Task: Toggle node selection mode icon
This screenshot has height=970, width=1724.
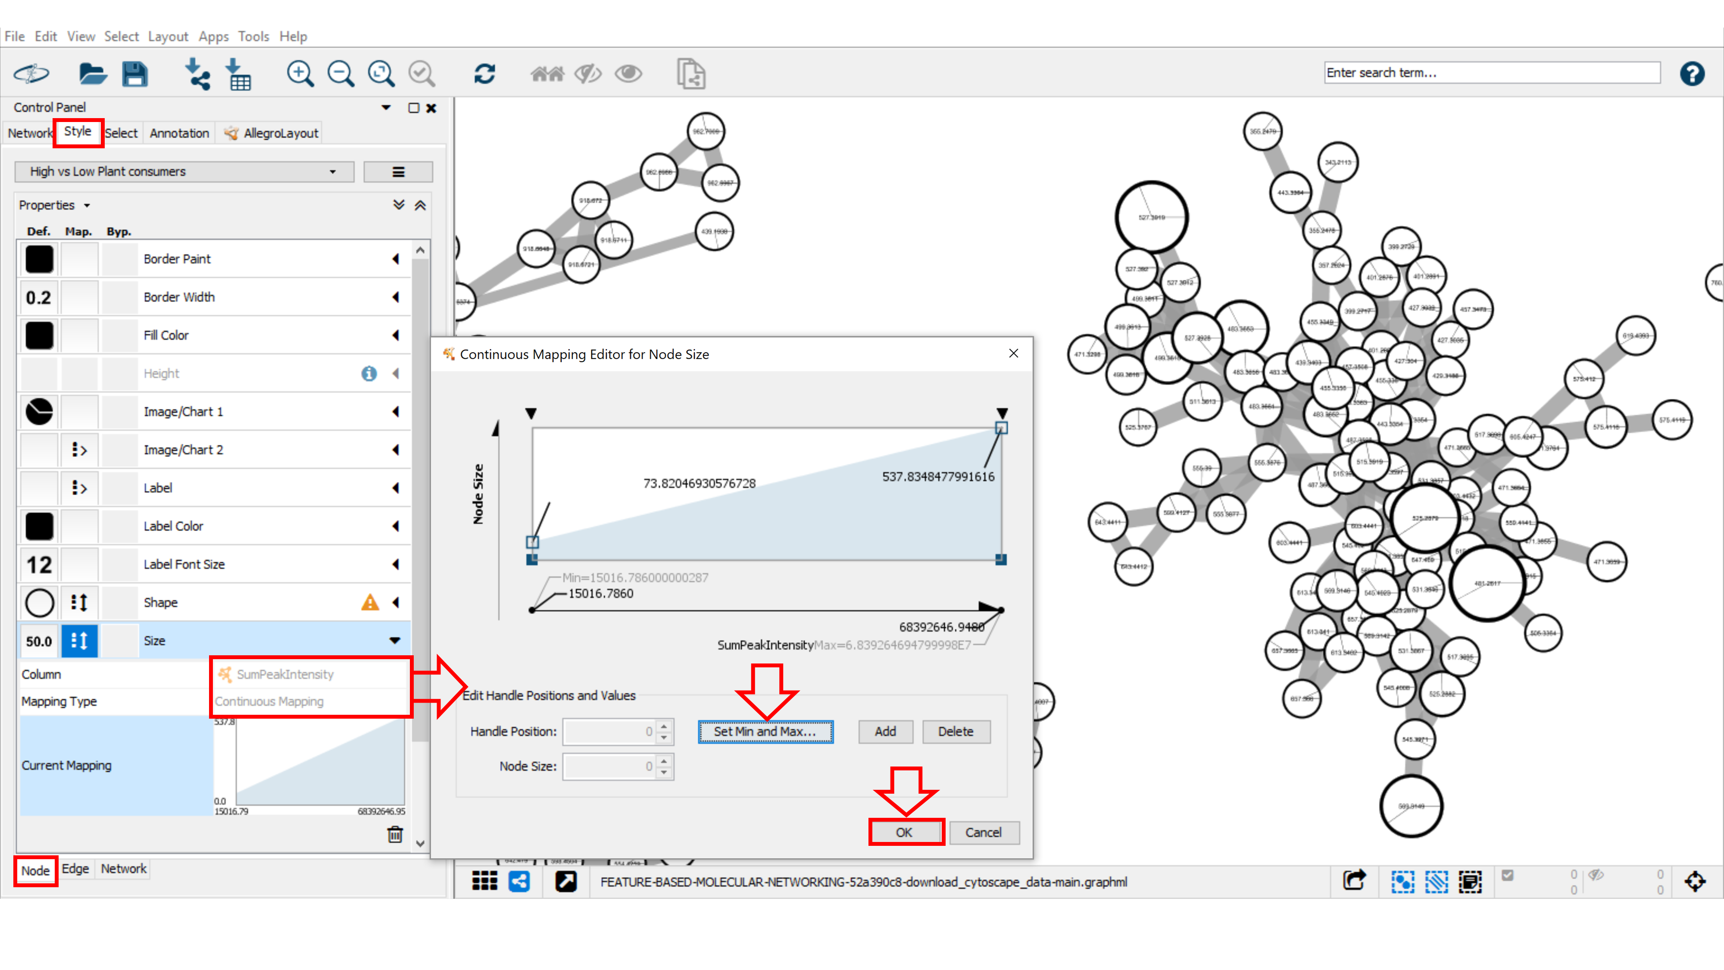Action: click(x=1402, y=881)
